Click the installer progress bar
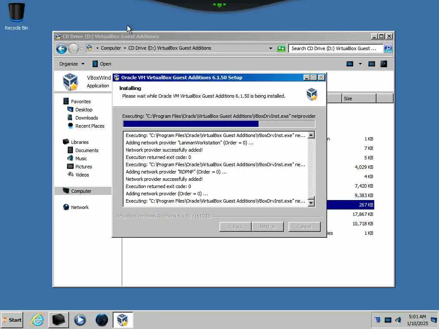Image resolution: width=439 pixels, height=329 pixels. pyautogui.click(x=219, y=124)
